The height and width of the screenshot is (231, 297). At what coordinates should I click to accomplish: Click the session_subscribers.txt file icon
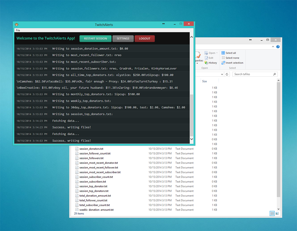point(77,182)
